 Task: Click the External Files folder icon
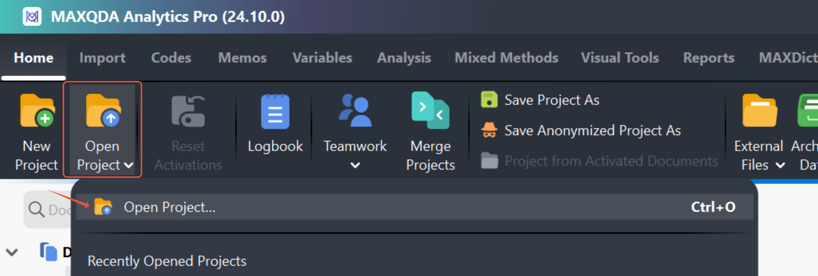(x=759, y=111)
